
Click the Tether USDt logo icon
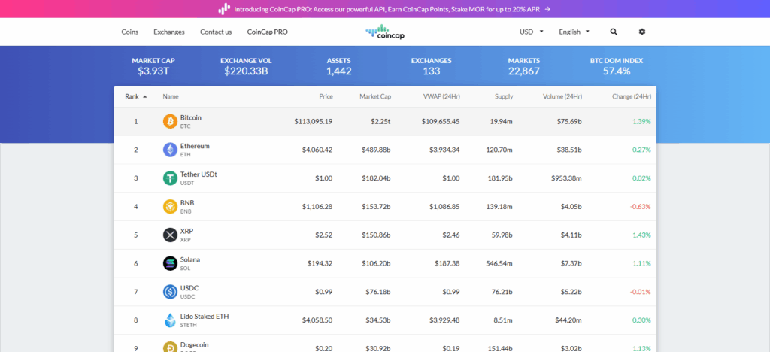pyautogui.click(x=170, y=178)
